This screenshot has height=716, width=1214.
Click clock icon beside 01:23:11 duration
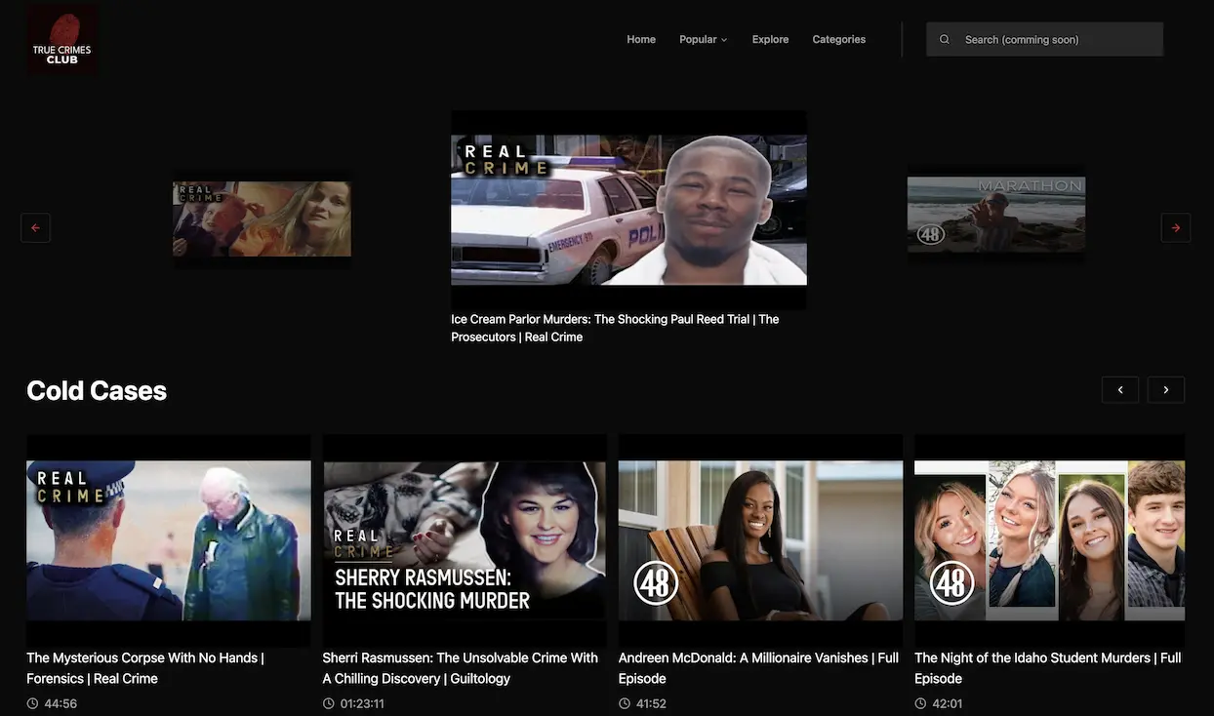(329, 703)
